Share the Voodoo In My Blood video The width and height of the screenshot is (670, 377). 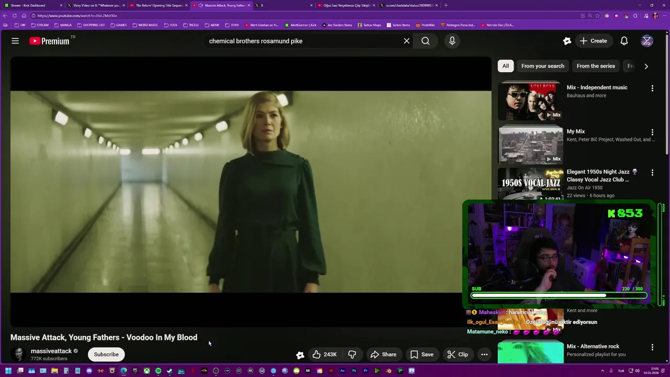tap(383, 354)
